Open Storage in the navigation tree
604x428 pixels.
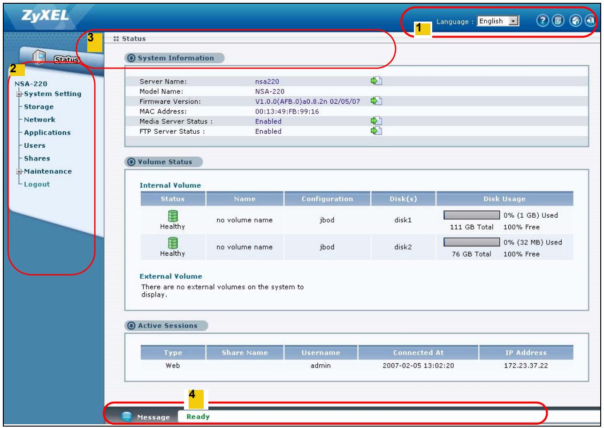click(38, 107)
